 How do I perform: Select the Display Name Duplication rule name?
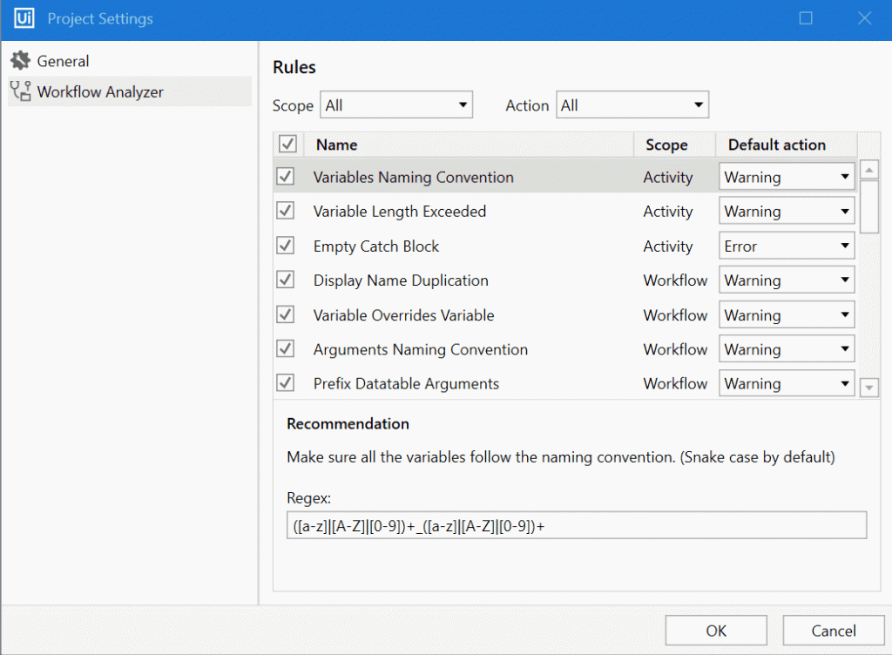point(401,280)
